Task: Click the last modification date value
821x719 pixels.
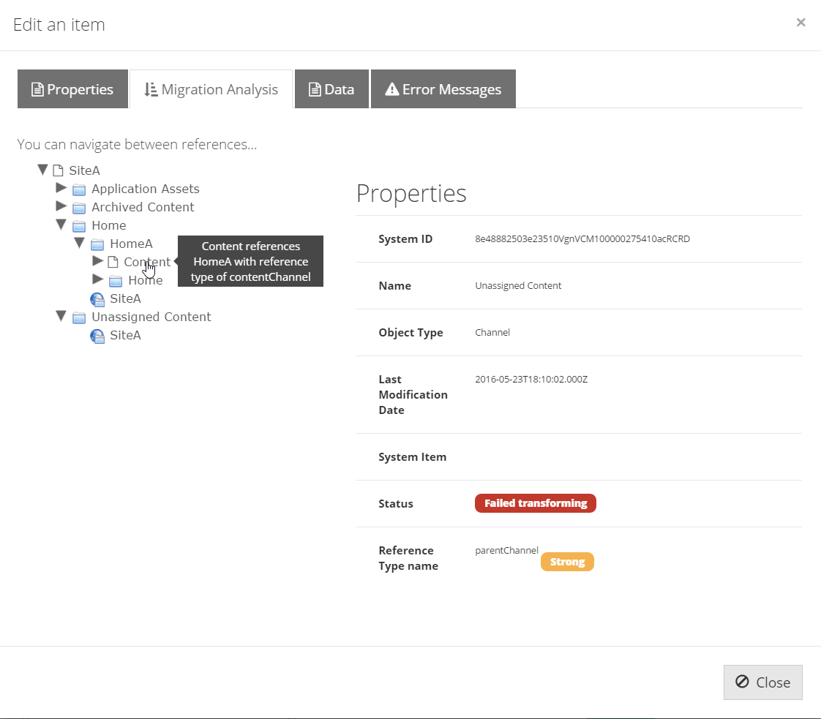Action: coord(531,380)
